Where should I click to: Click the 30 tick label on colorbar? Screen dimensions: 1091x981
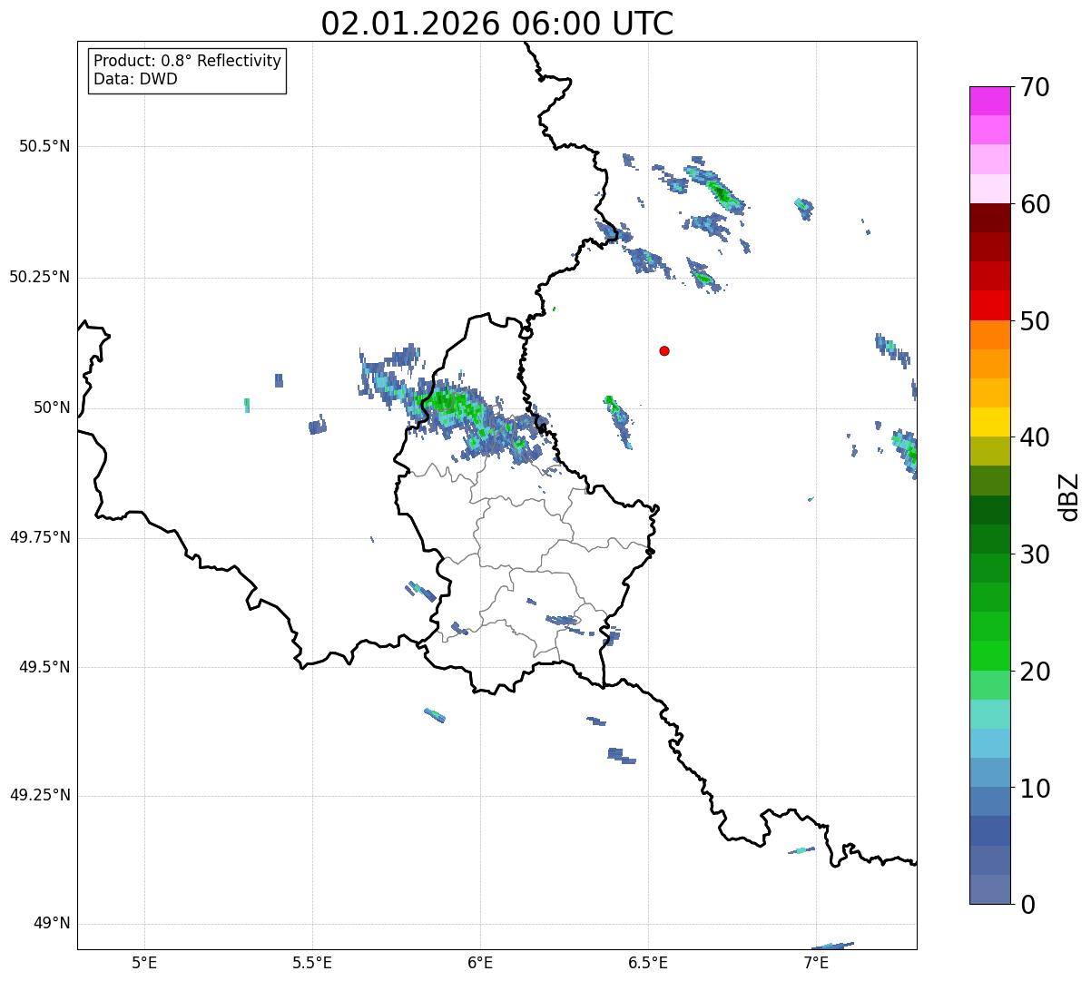[x=1035, y=554]
